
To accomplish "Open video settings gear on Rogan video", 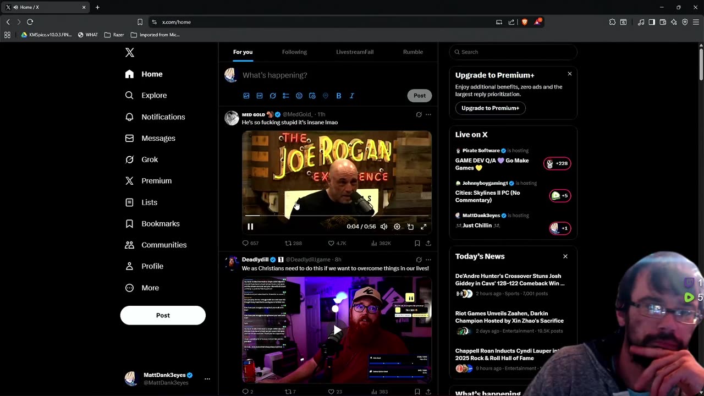I will coord(397,227).
